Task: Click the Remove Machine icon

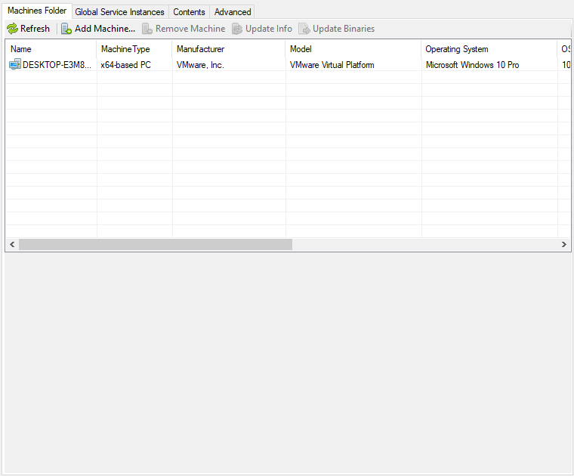Action: (x=147, y=29)
